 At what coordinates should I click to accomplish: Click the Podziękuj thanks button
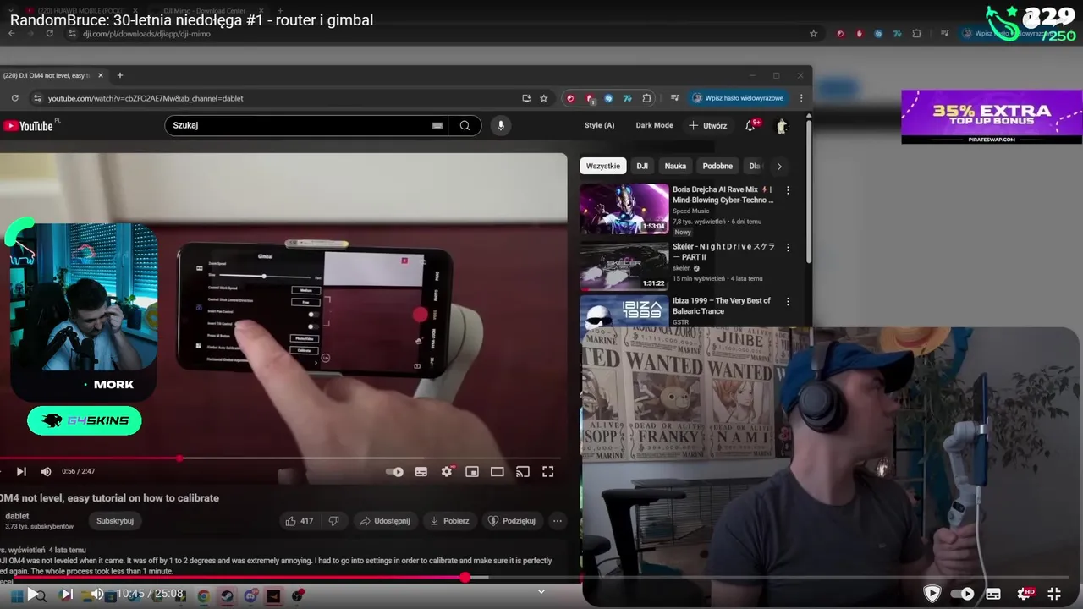tap(513, 520)
